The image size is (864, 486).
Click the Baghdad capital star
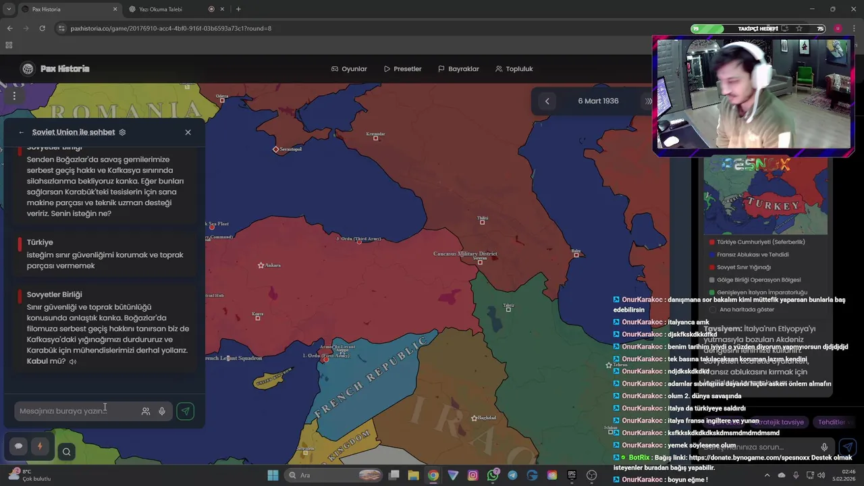point(474,418)
